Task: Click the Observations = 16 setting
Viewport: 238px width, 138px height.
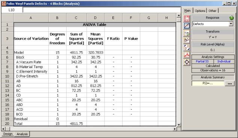Action: (x=213, y=70)
